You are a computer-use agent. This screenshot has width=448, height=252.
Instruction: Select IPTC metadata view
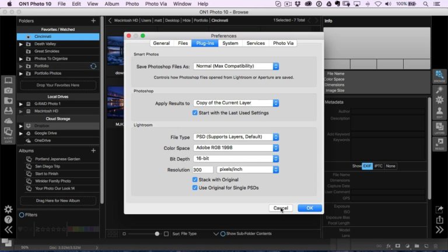click(x=378, y=166)
